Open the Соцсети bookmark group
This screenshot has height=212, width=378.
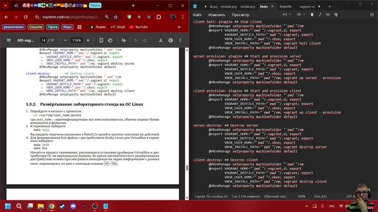35,27
